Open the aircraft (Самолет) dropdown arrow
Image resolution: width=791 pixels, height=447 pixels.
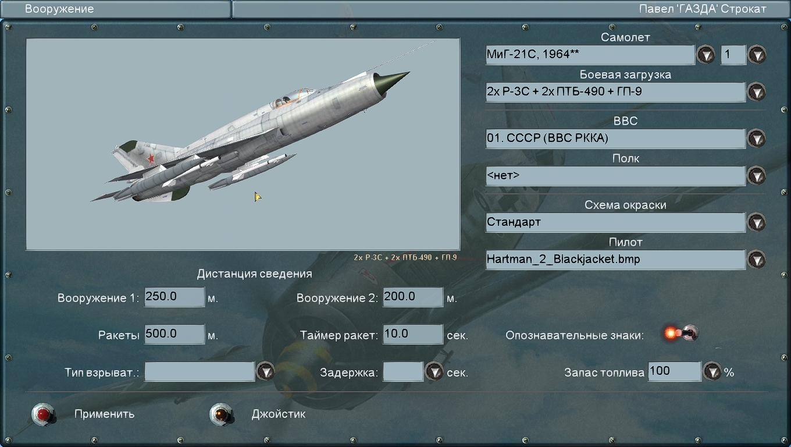pos(706,55)
